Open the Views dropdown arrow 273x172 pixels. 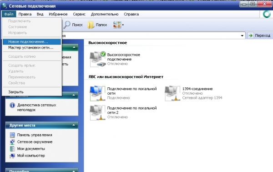click(x=123, y=25)
